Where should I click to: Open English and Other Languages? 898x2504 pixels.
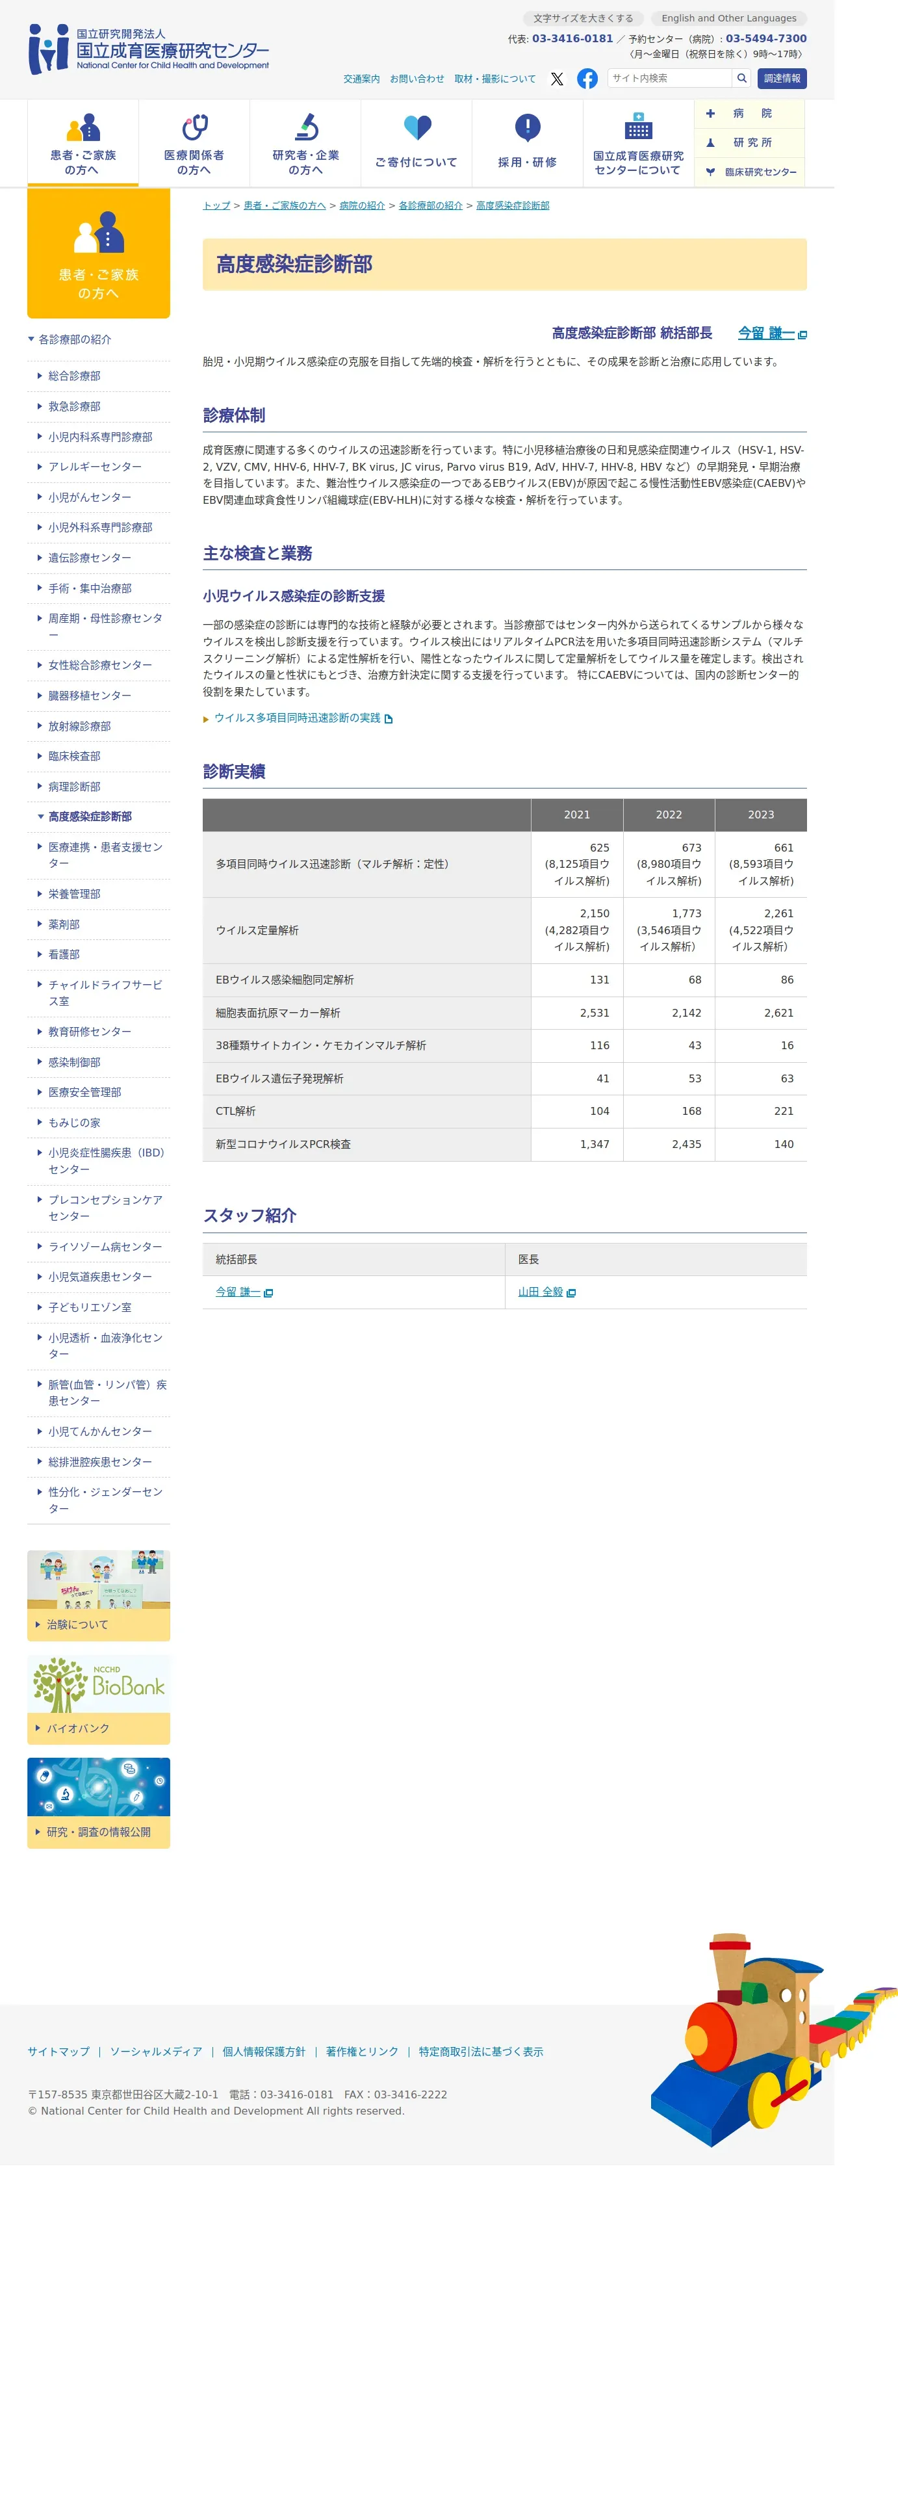[729, 18]
